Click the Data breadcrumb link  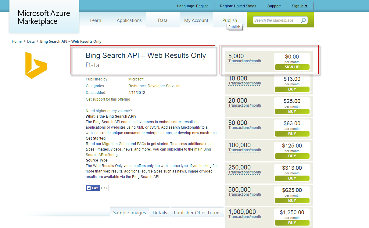click(31, 41)
